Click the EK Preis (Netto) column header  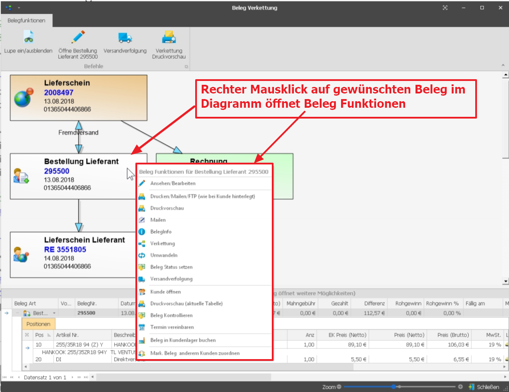(343, 335)
